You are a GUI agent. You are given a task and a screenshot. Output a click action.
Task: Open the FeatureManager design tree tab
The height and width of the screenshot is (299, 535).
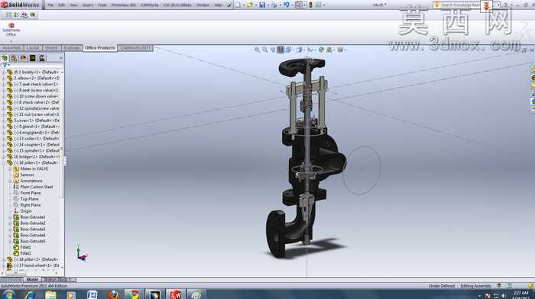coord(5,58)
